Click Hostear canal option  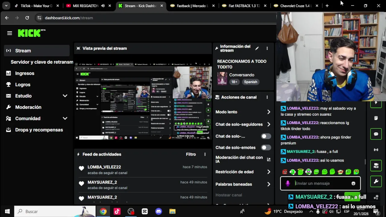229,195
